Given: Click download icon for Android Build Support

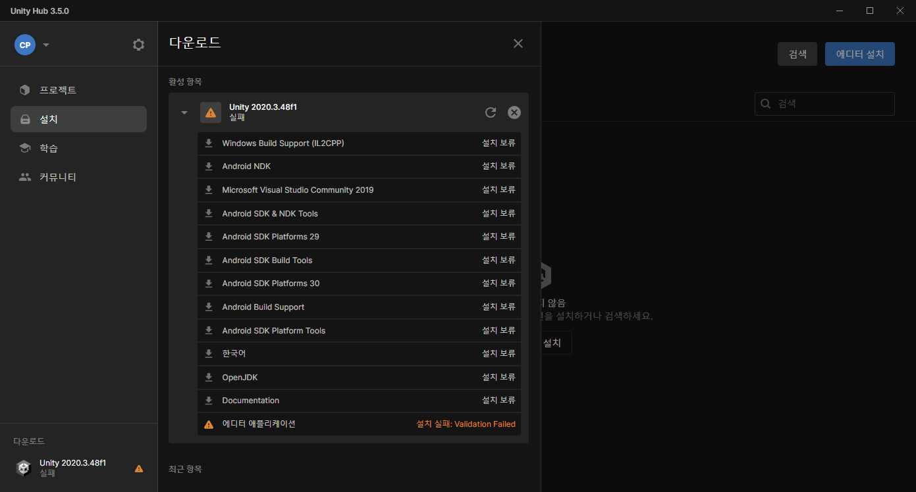Looking at the screenshot, I should point(209,307).
